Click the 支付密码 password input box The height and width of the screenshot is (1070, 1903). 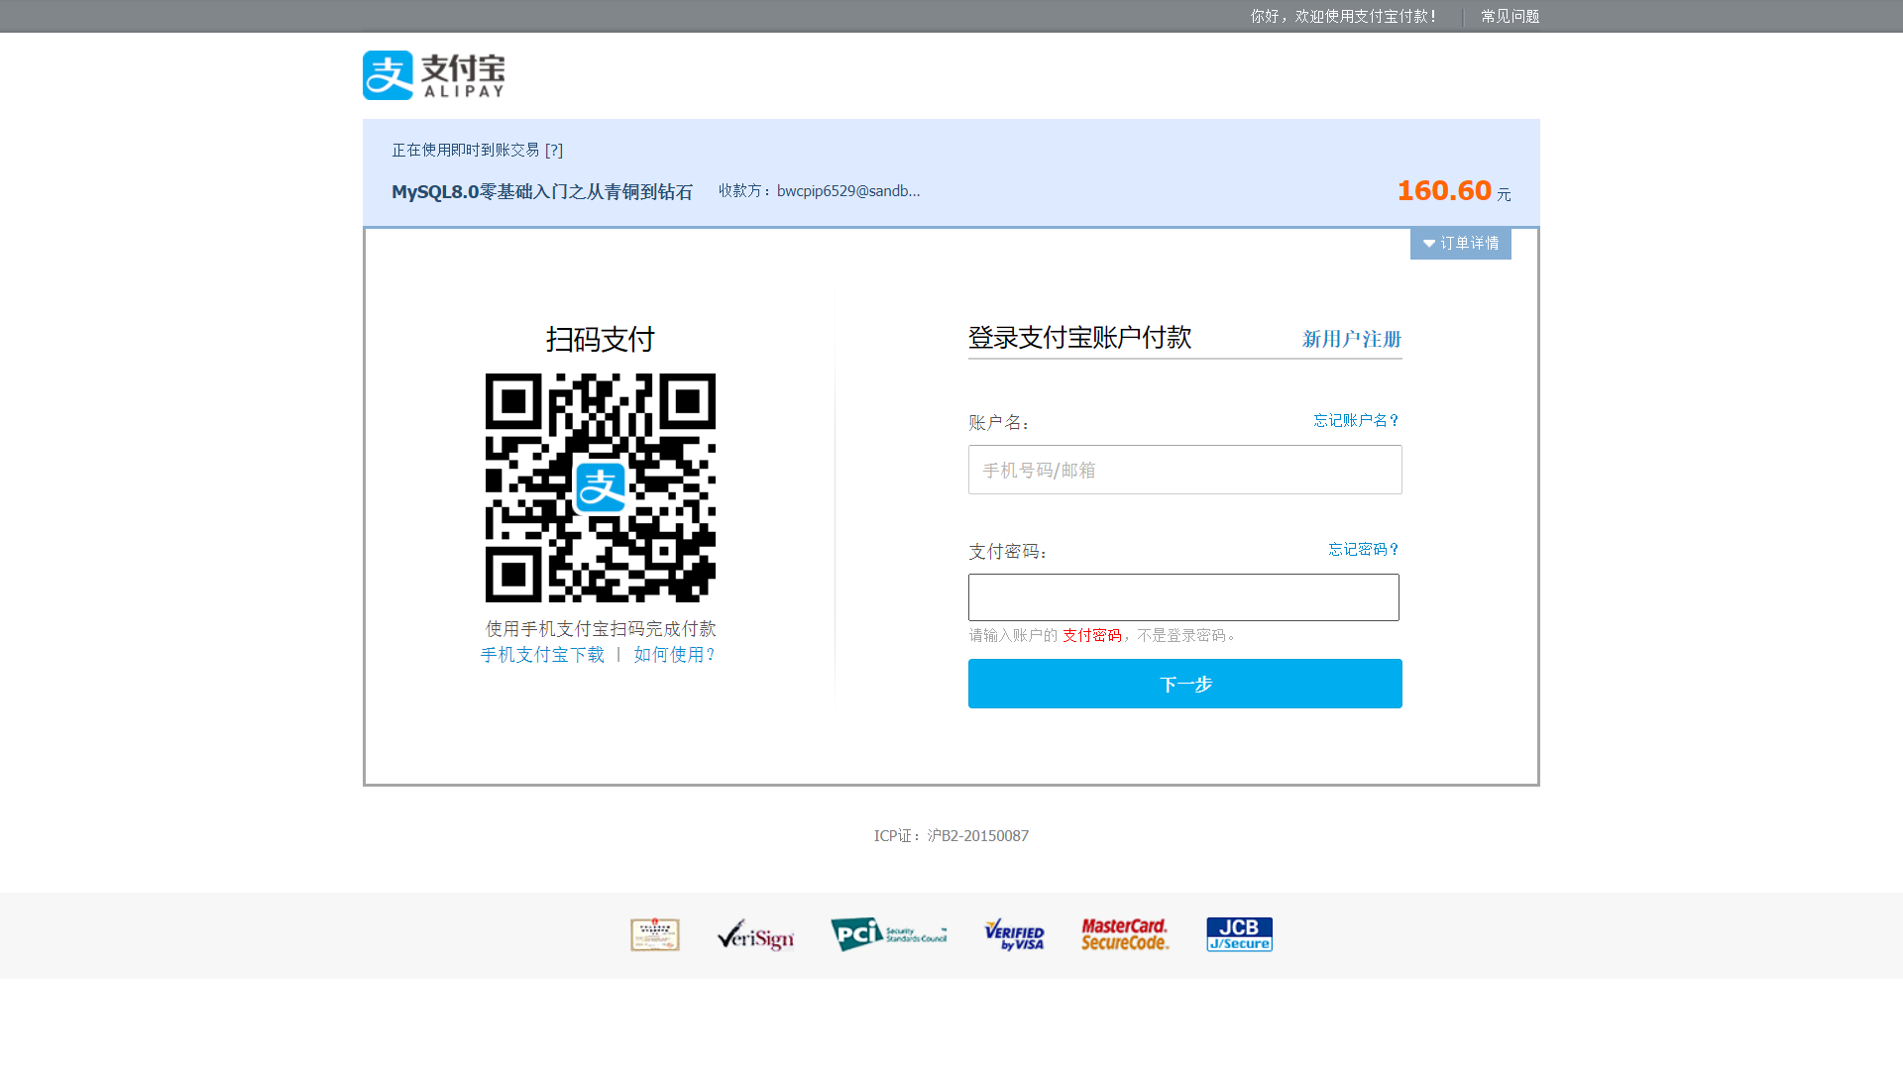[x=1183, y=597]
